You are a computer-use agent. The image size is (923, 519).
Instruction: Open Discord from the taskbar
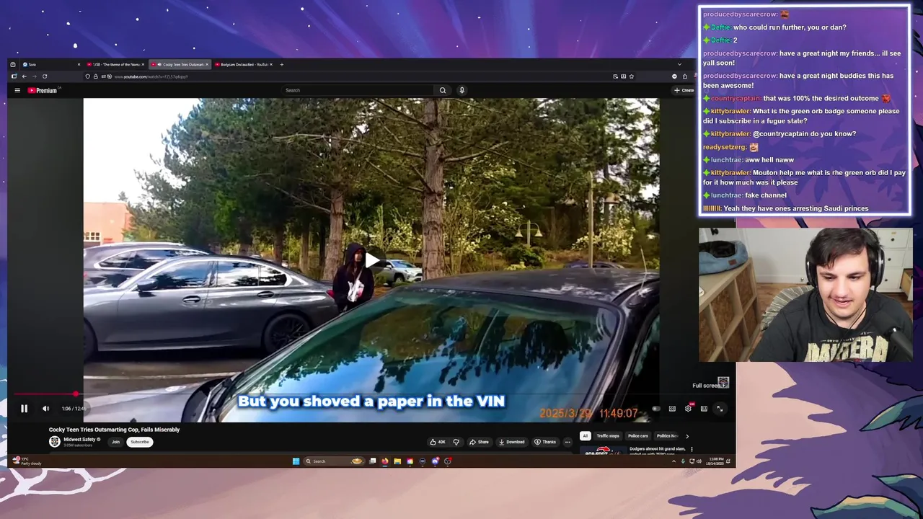point(435,461)
